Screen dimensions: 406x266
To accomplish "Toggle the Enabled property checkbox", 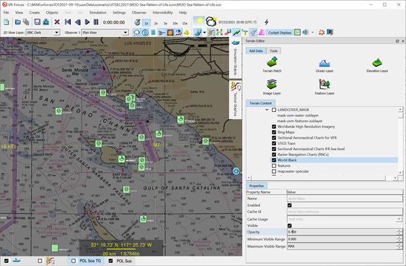I will [x=290, y=206].
